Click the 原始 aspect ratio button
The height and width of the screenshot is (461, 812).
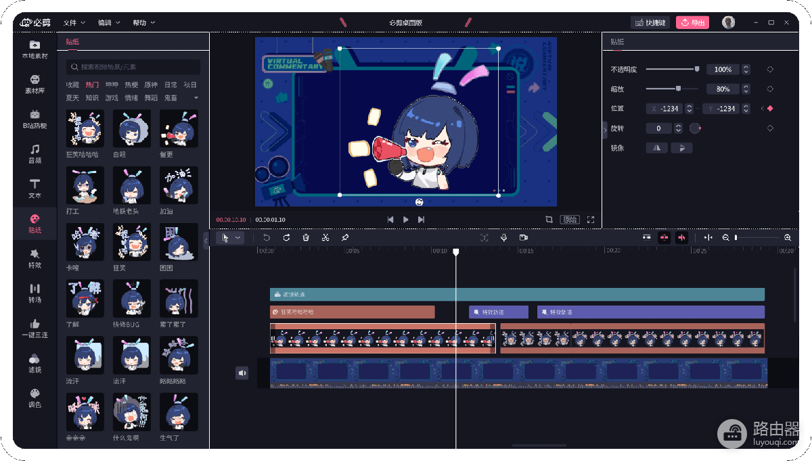570,220
